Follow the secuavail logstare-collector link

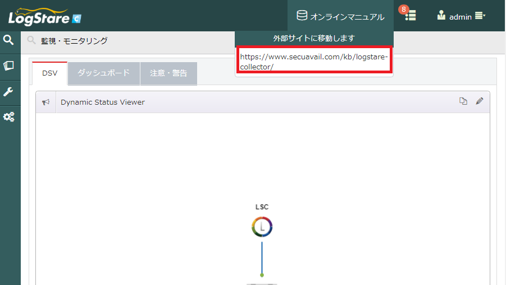point(314,62)
